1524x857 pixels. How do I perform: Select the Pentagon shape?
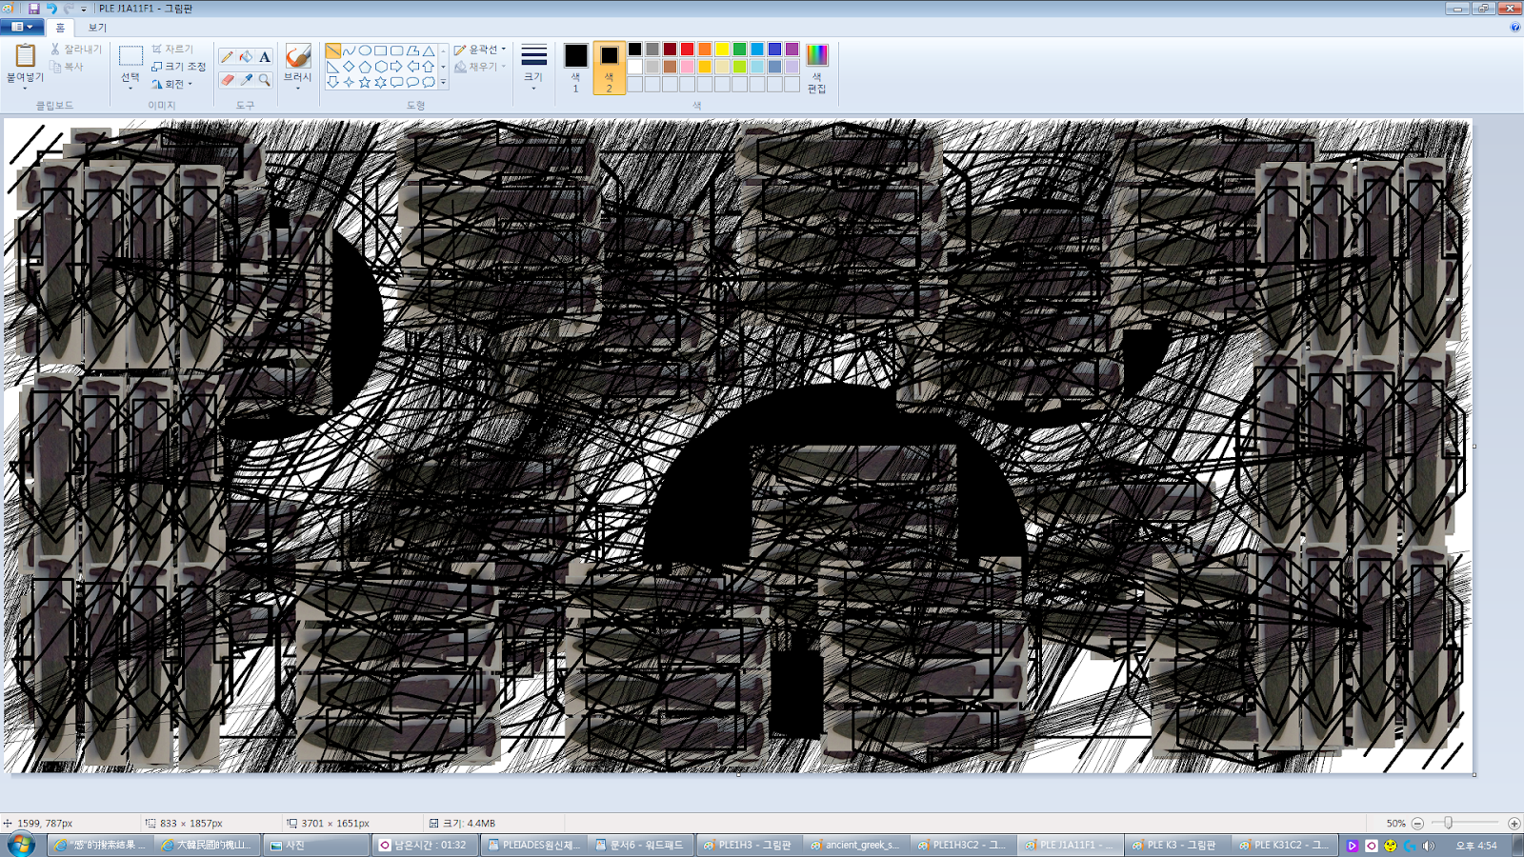coord(365,67)
